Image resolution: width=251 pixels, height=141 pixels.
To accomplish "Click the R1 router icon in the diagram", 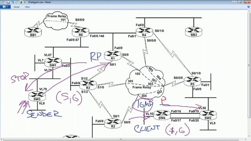I will [x=113, y=56].
